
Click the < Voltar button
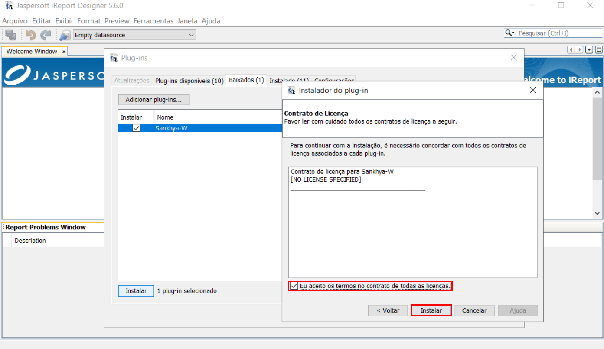(x=388, y=310)
